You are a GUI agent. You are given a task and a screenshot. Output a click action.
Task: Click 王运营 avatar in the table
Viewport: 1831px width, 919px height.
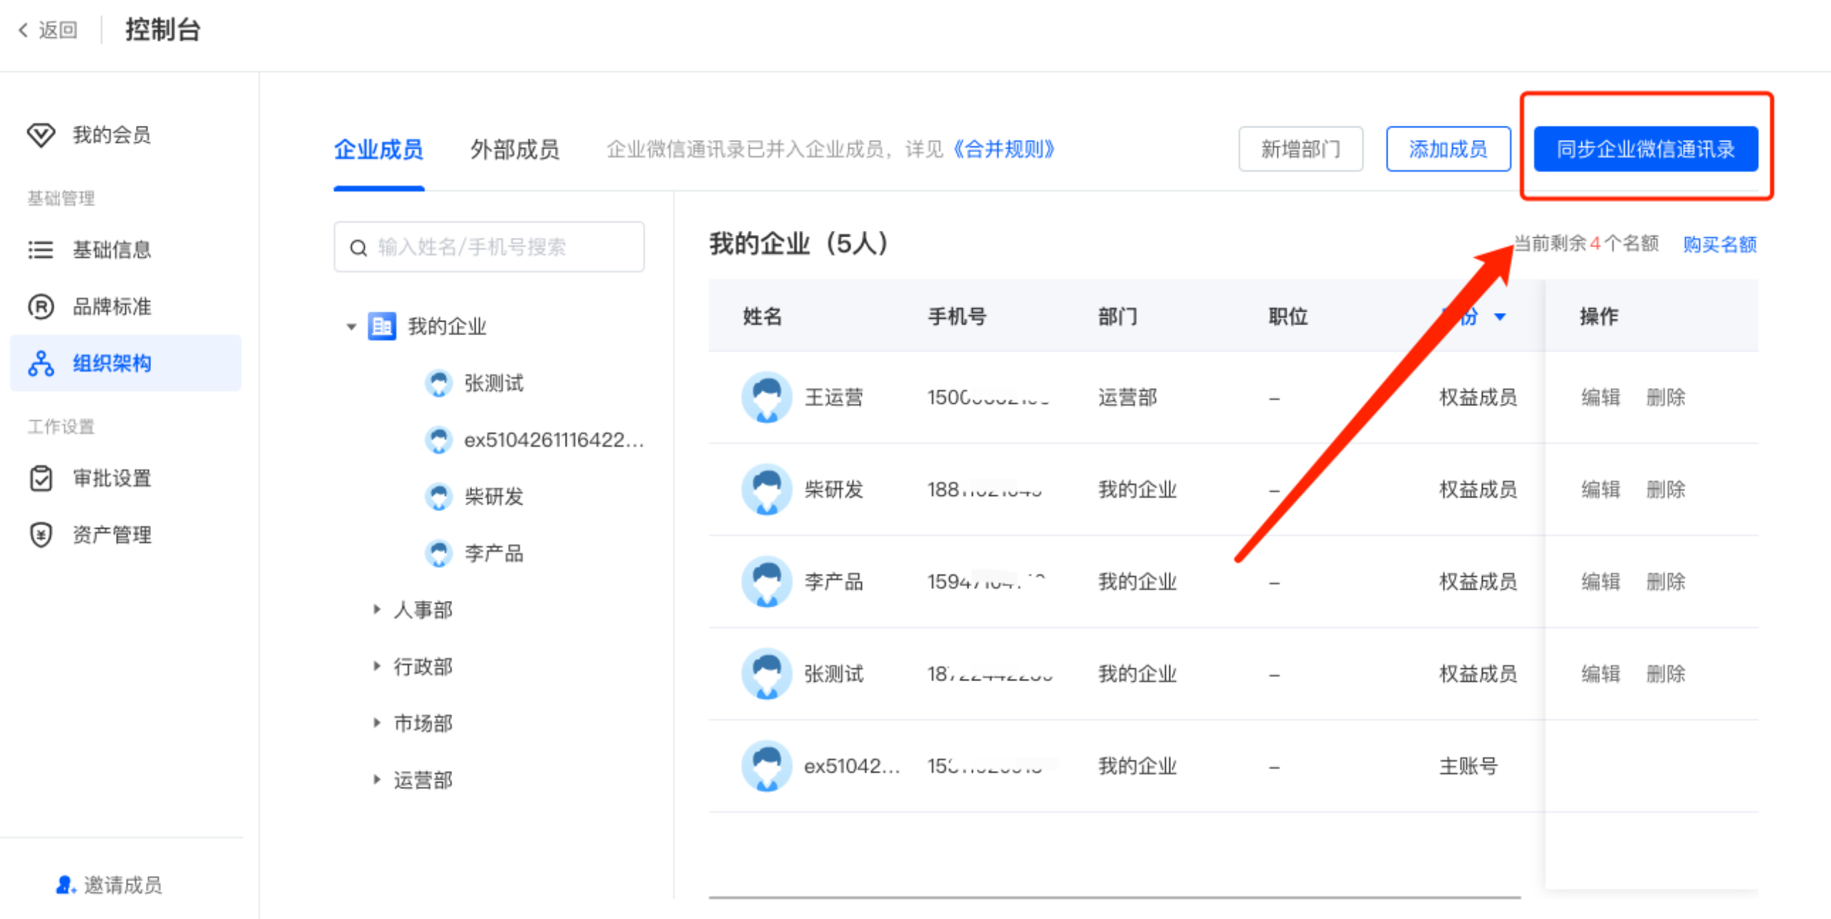(767, 397)
